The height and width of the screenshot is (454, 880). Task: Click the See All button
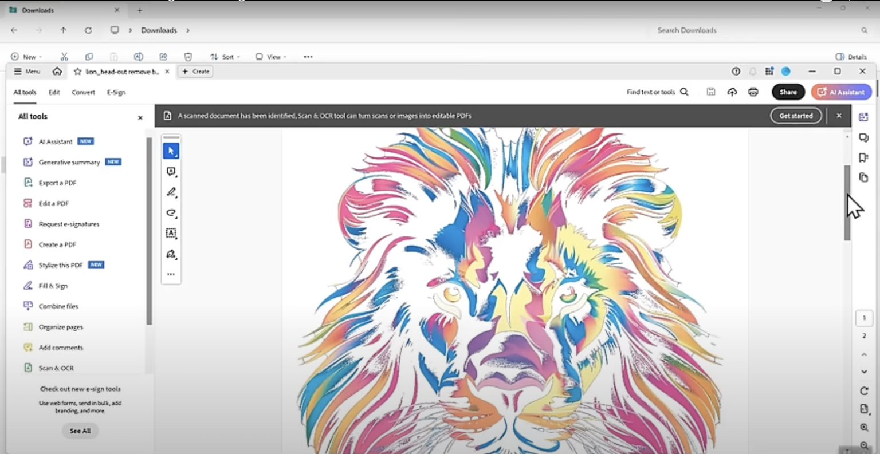pos(80,431)
